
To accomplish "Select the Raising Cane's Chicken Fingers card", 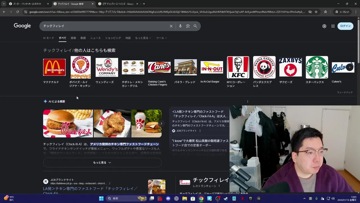I will (x=159, y=71).
